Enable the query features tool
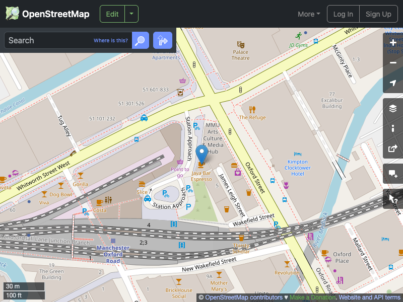The image size is (403, 302). point(393,199)
